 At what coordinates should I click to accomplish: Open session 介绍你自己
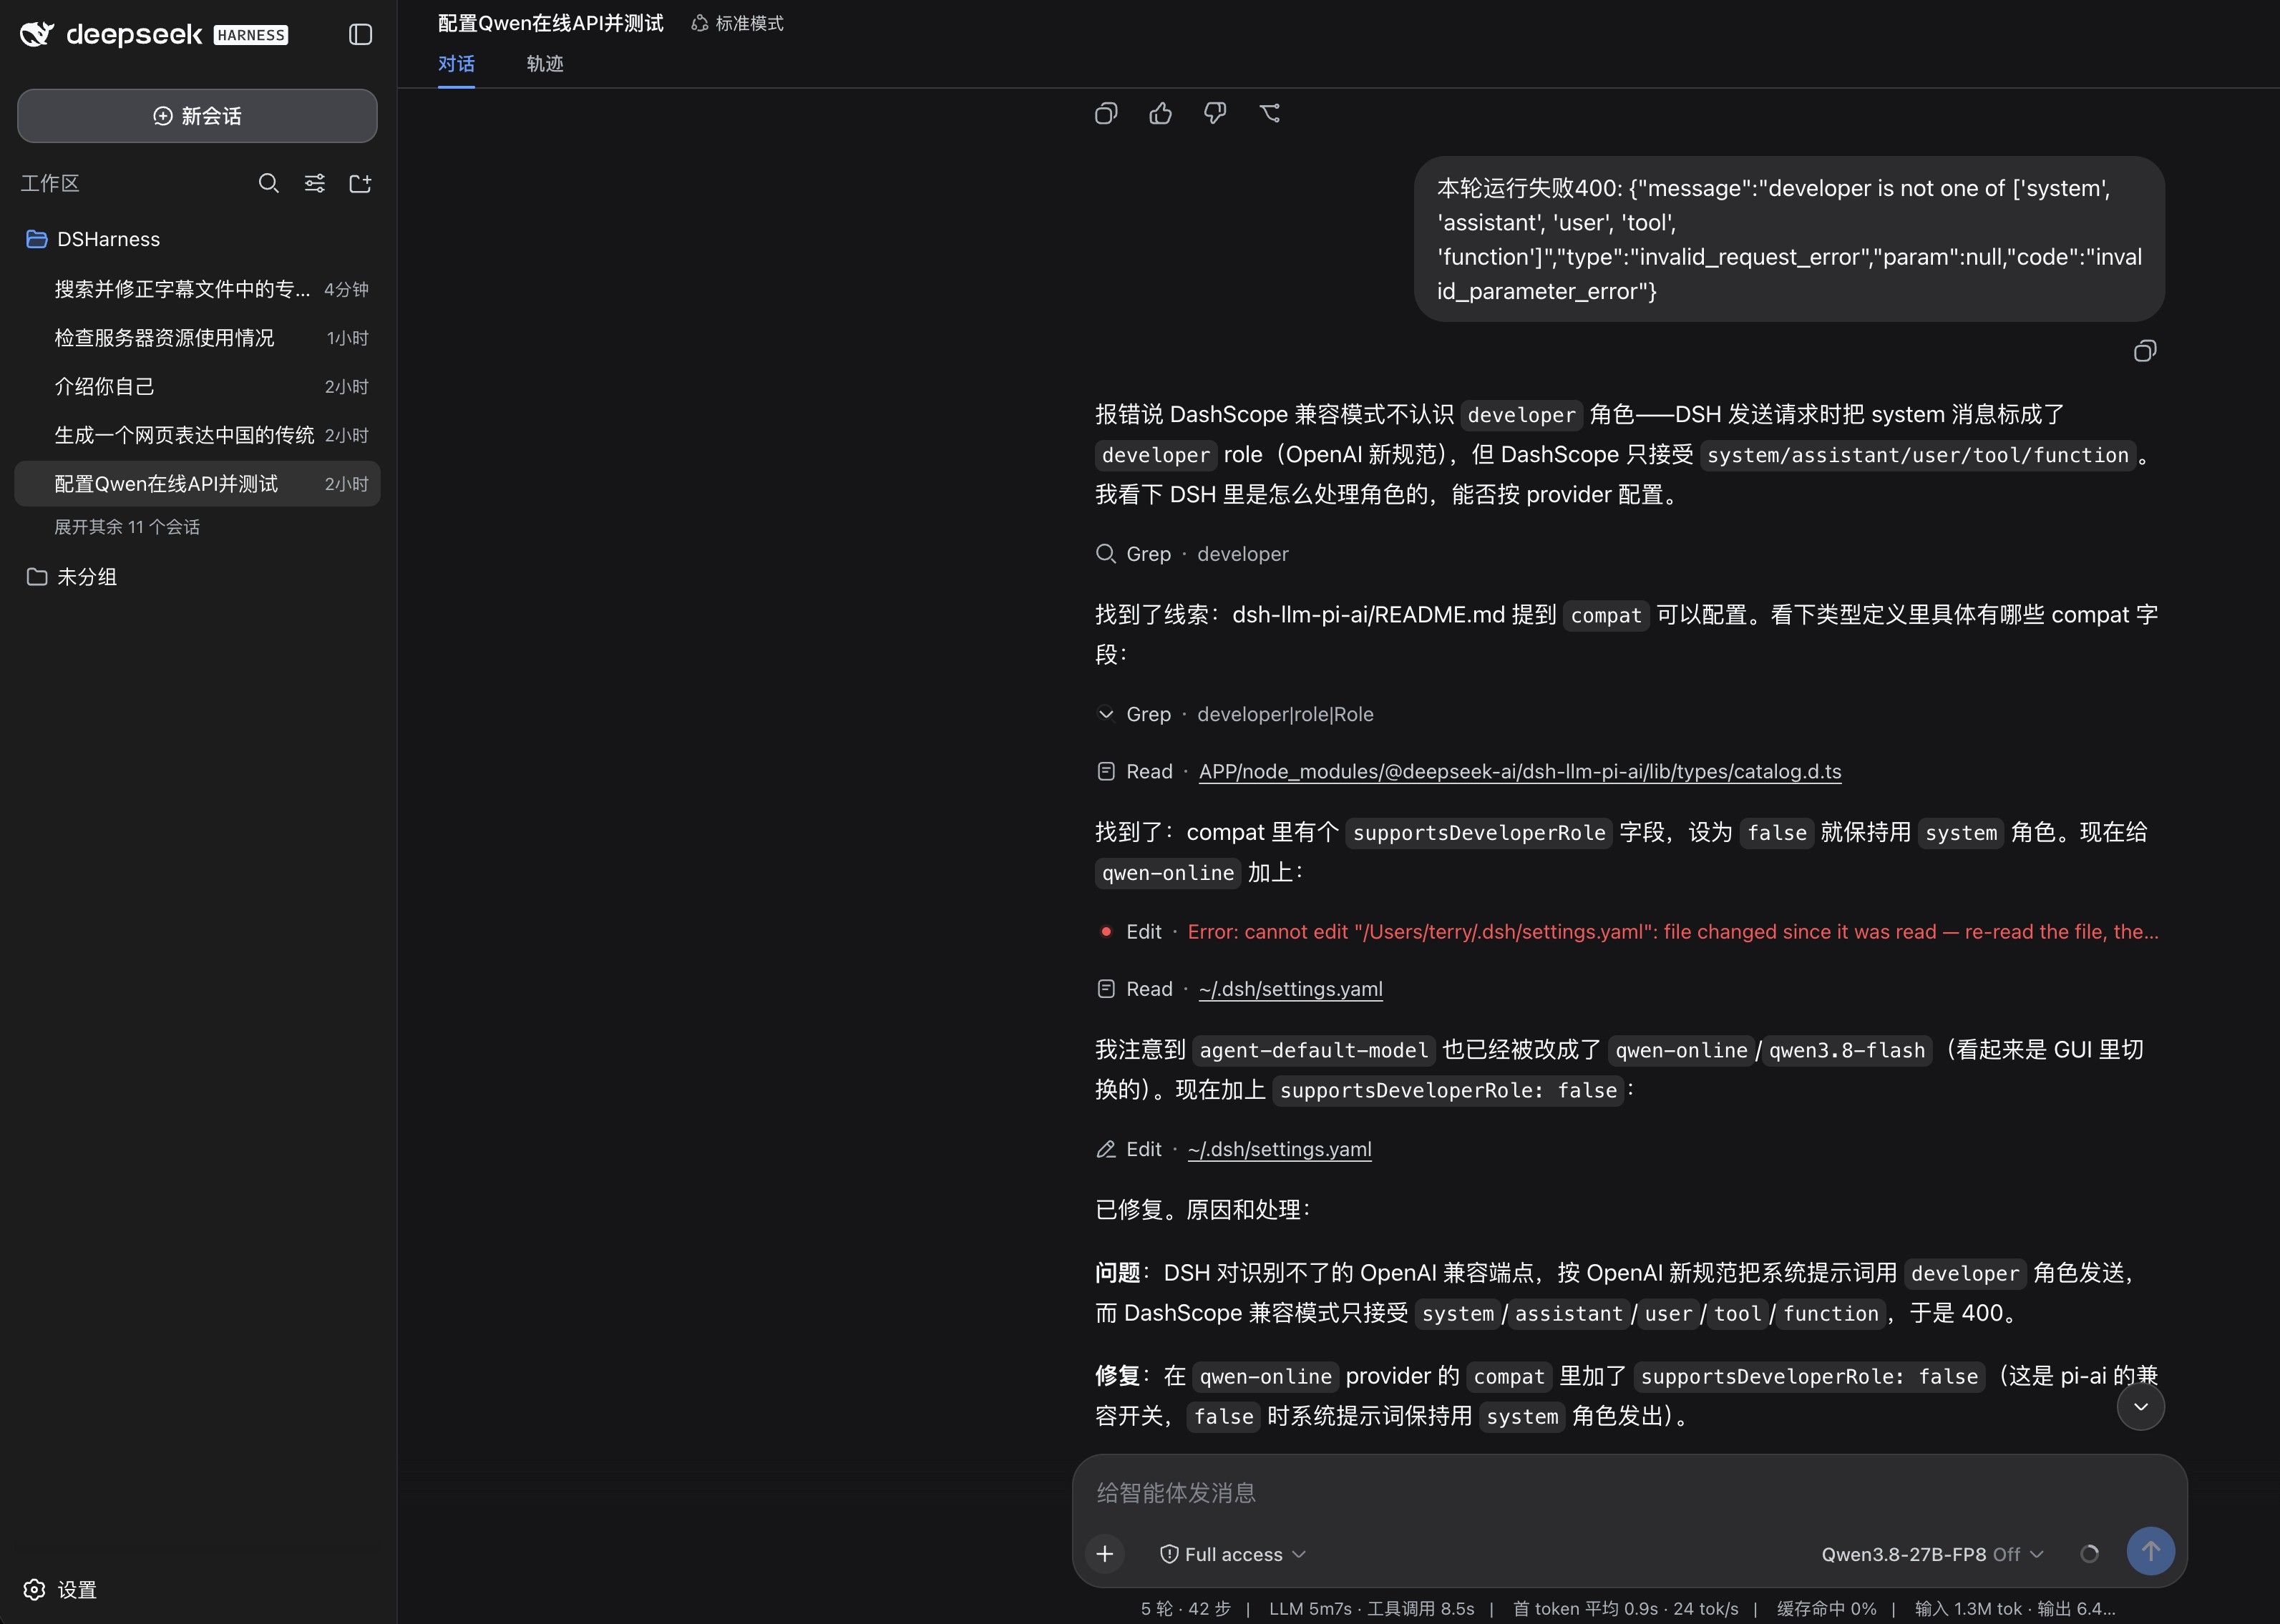tap(197, 386)
